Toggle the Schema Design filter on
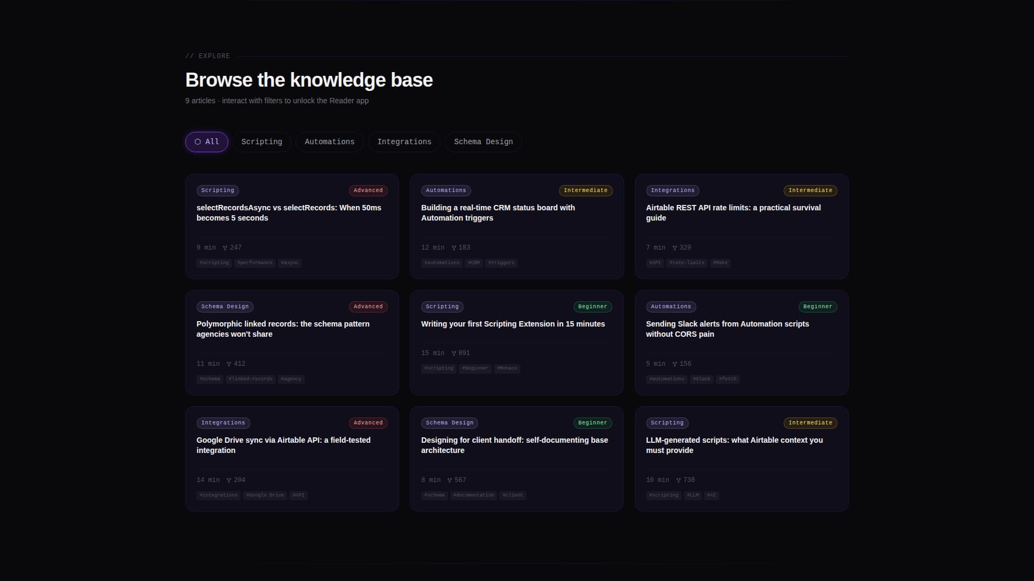This screenshot has width=1034, height=581. 483,141
